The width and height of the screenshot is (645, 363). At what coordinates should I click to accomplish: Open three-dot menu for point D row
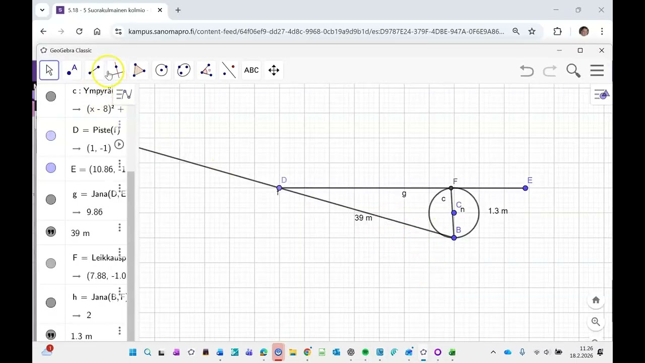click(119, 125)
